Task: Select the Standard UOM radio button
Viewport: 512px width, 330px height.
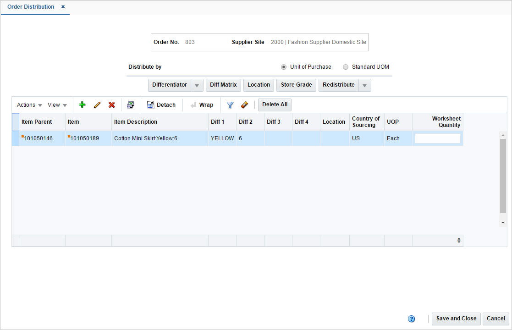Action: tap(345, 67)
